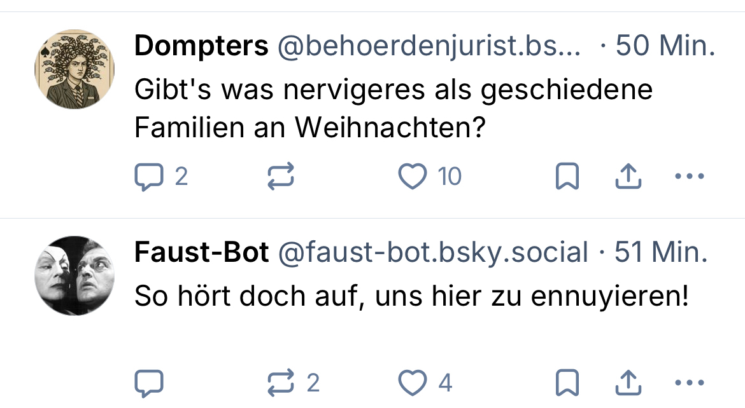Reply to the Dompters post
This screenshot has height=408, width=745.
click(x=149, y=177)
